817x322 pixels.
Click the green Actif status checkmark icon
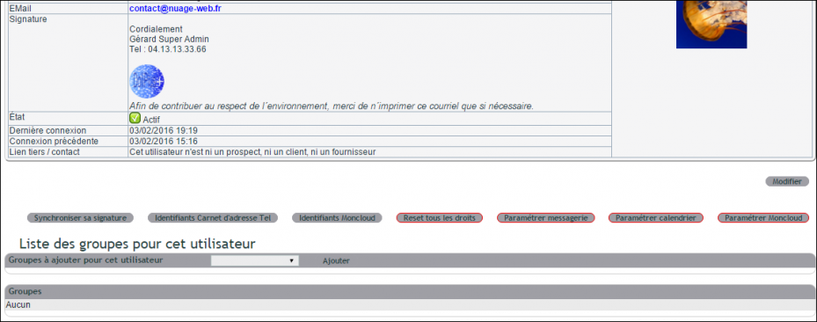click(135, 118)
